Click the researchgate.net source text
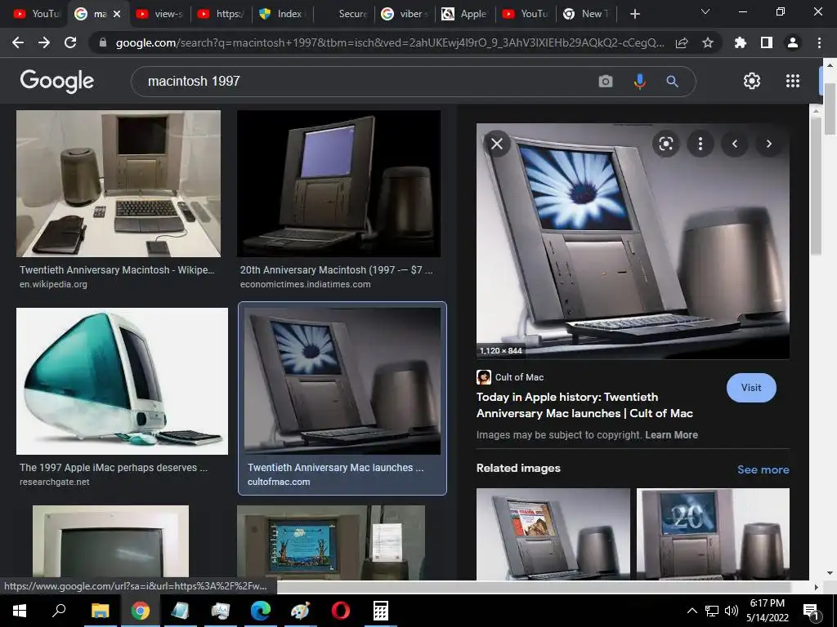Viewport: 837px width, 627px height. 55,482
